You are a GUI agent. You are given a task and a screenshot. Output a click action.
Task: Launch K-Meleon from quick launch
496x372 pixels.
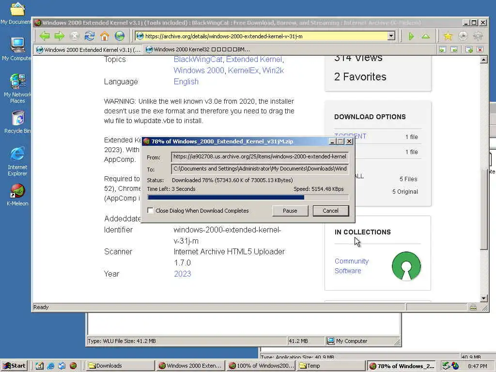click(73, 366)
